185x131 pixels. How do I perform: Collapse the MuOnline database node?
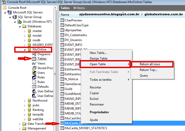point(25,50)
